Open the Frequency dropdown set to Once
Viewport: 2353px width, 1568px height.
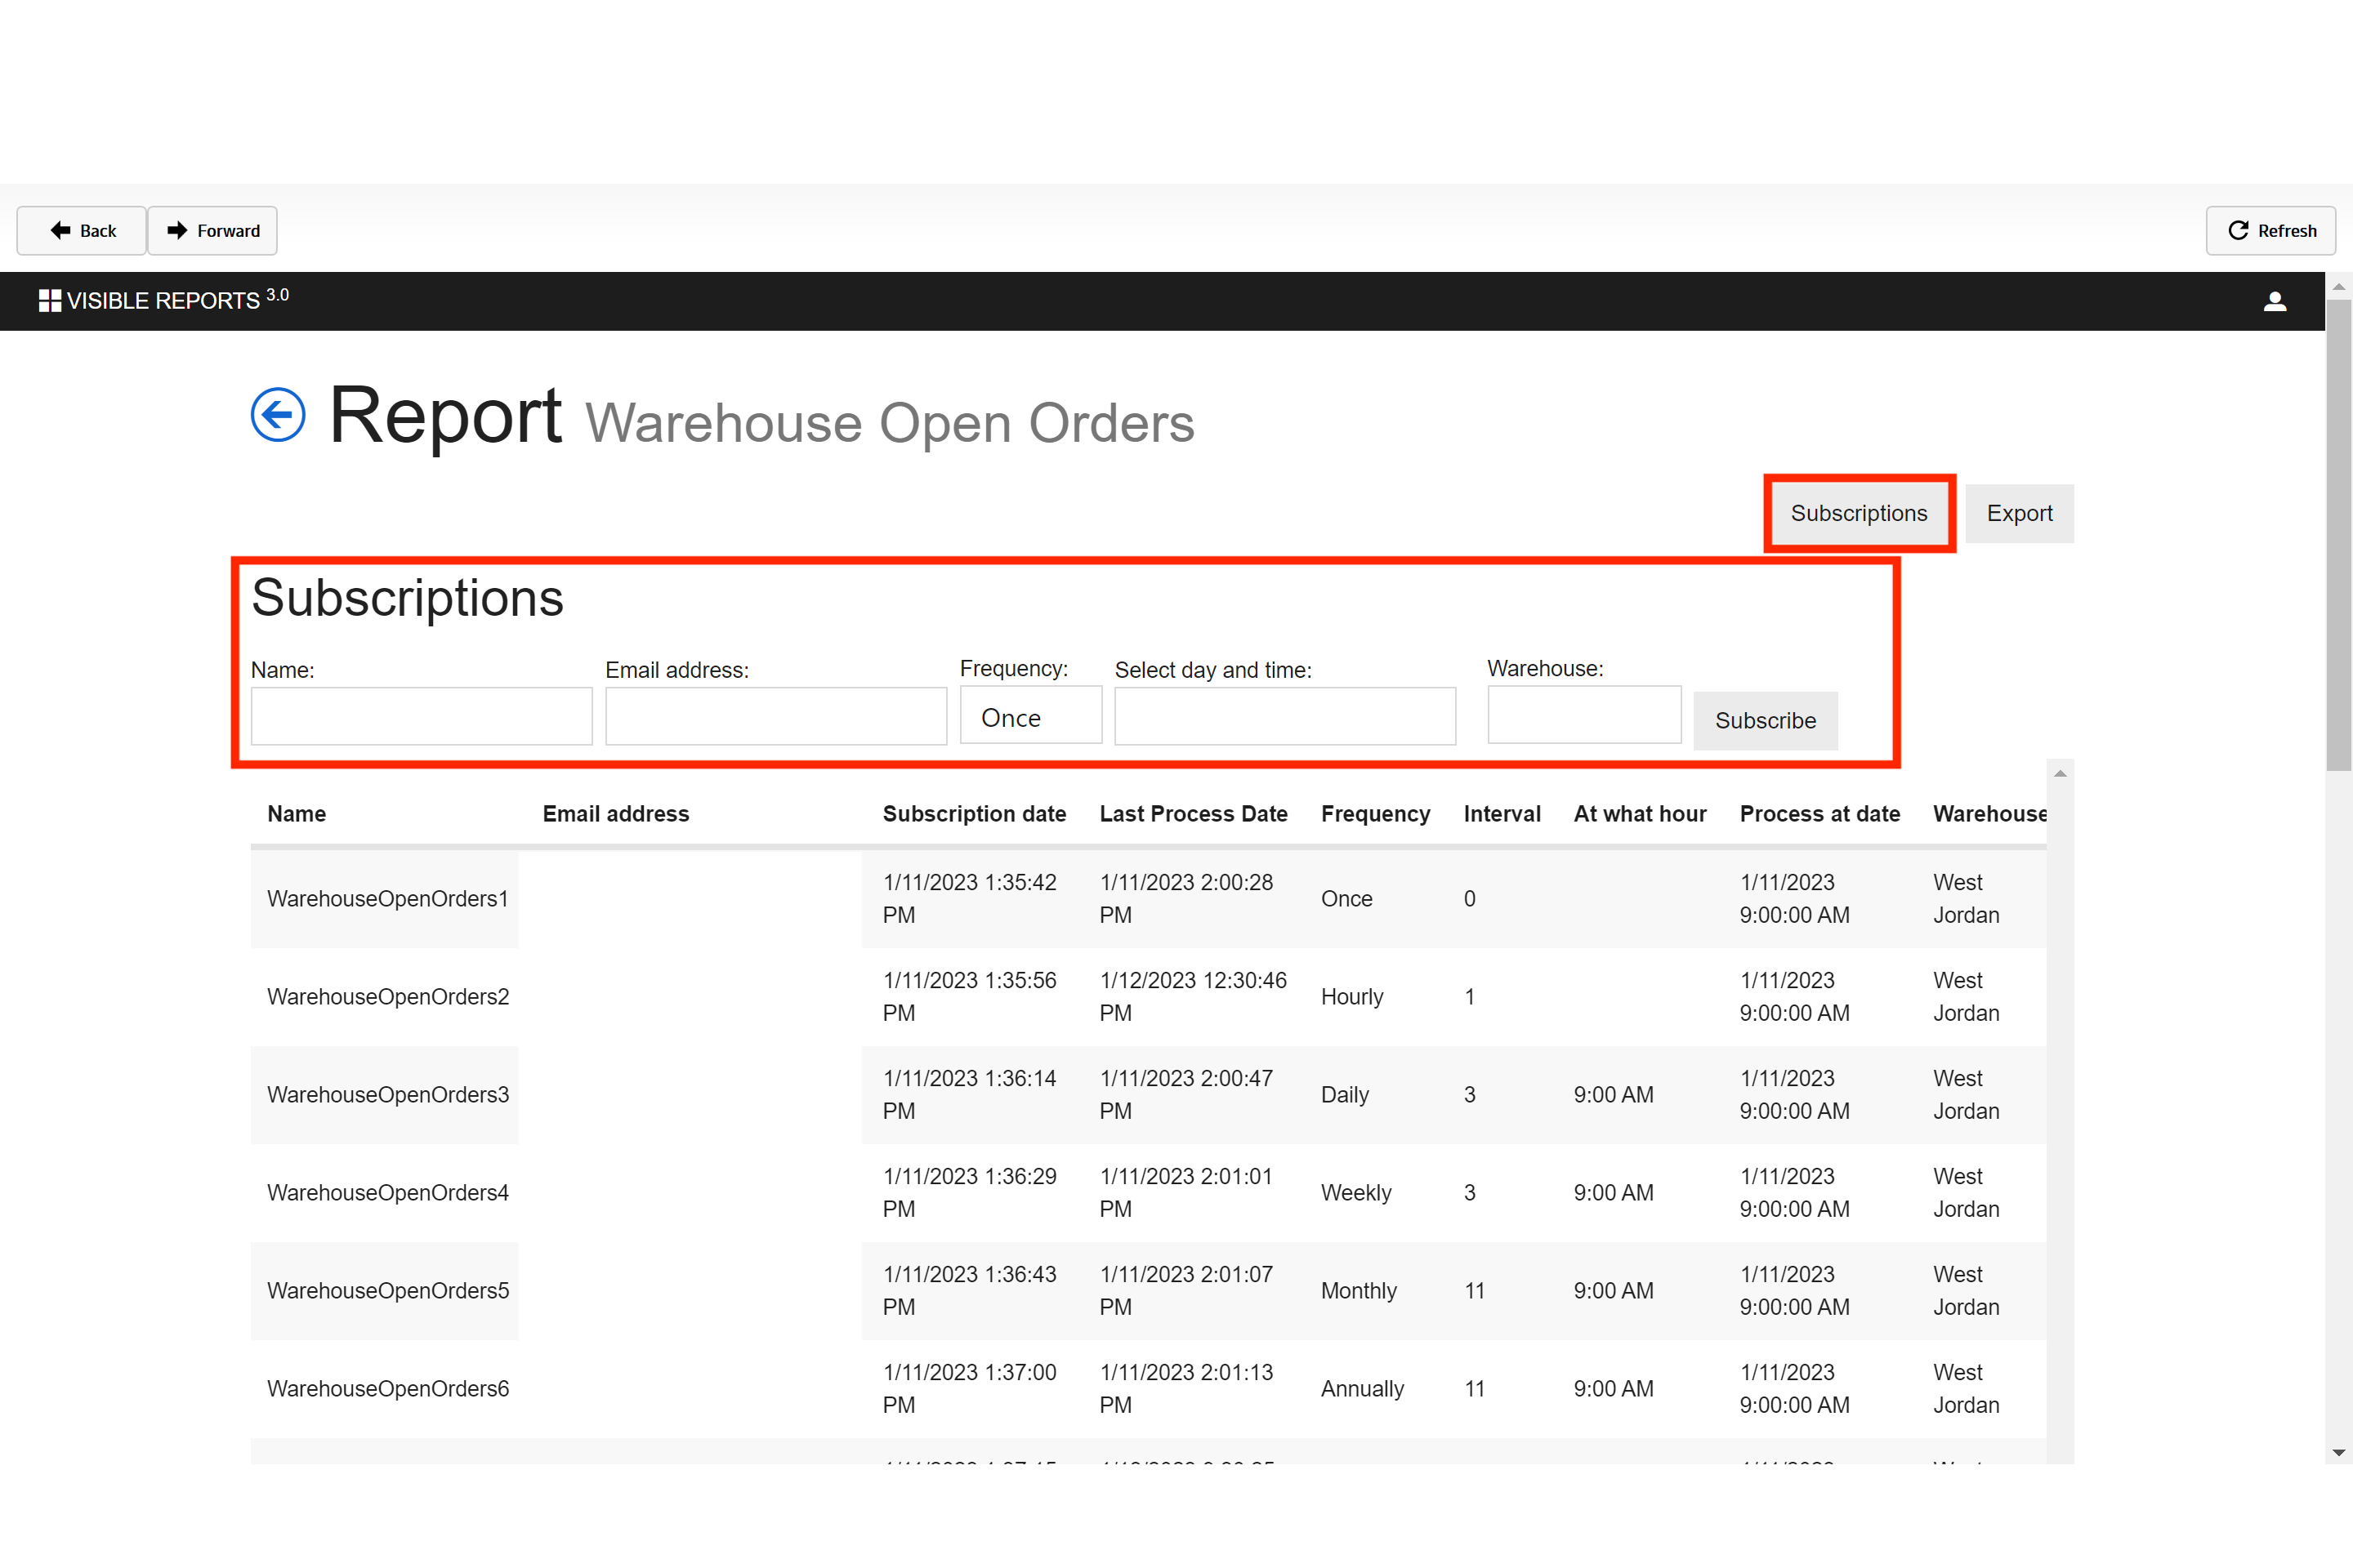click(x=1030, y=717)
